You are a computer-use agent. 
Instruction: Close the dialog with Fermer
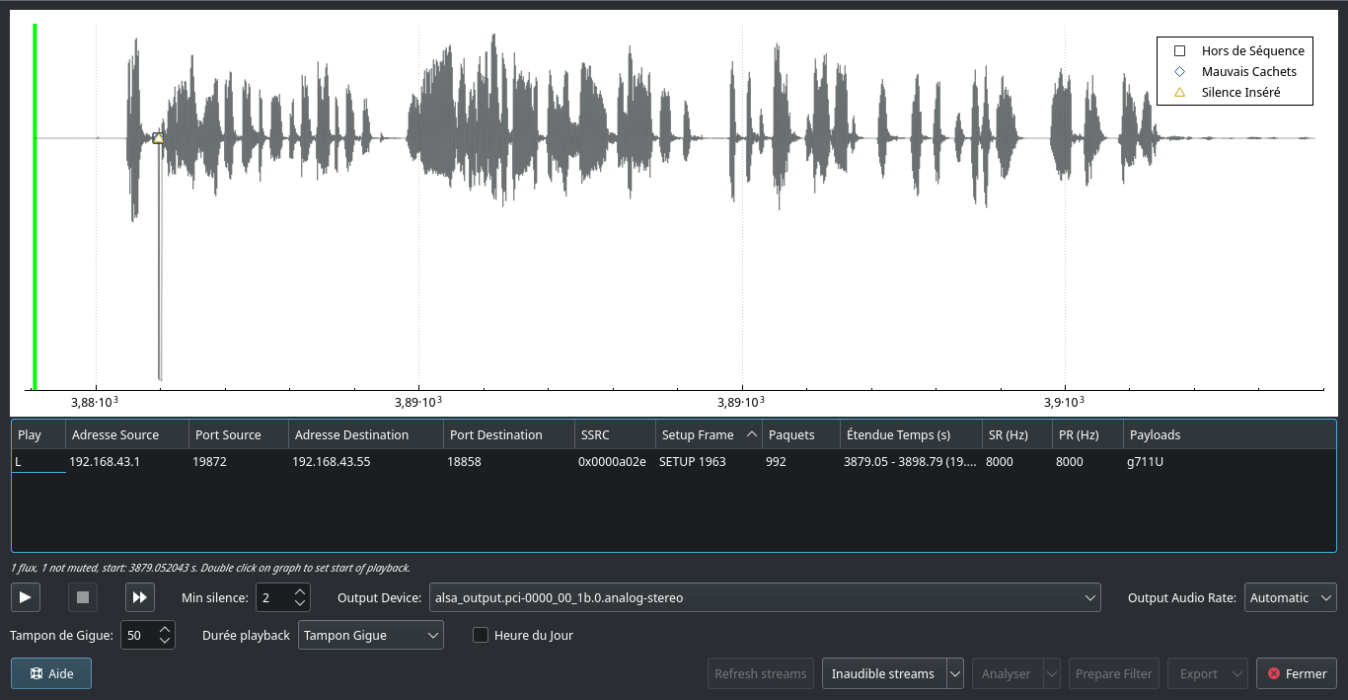1297,673
